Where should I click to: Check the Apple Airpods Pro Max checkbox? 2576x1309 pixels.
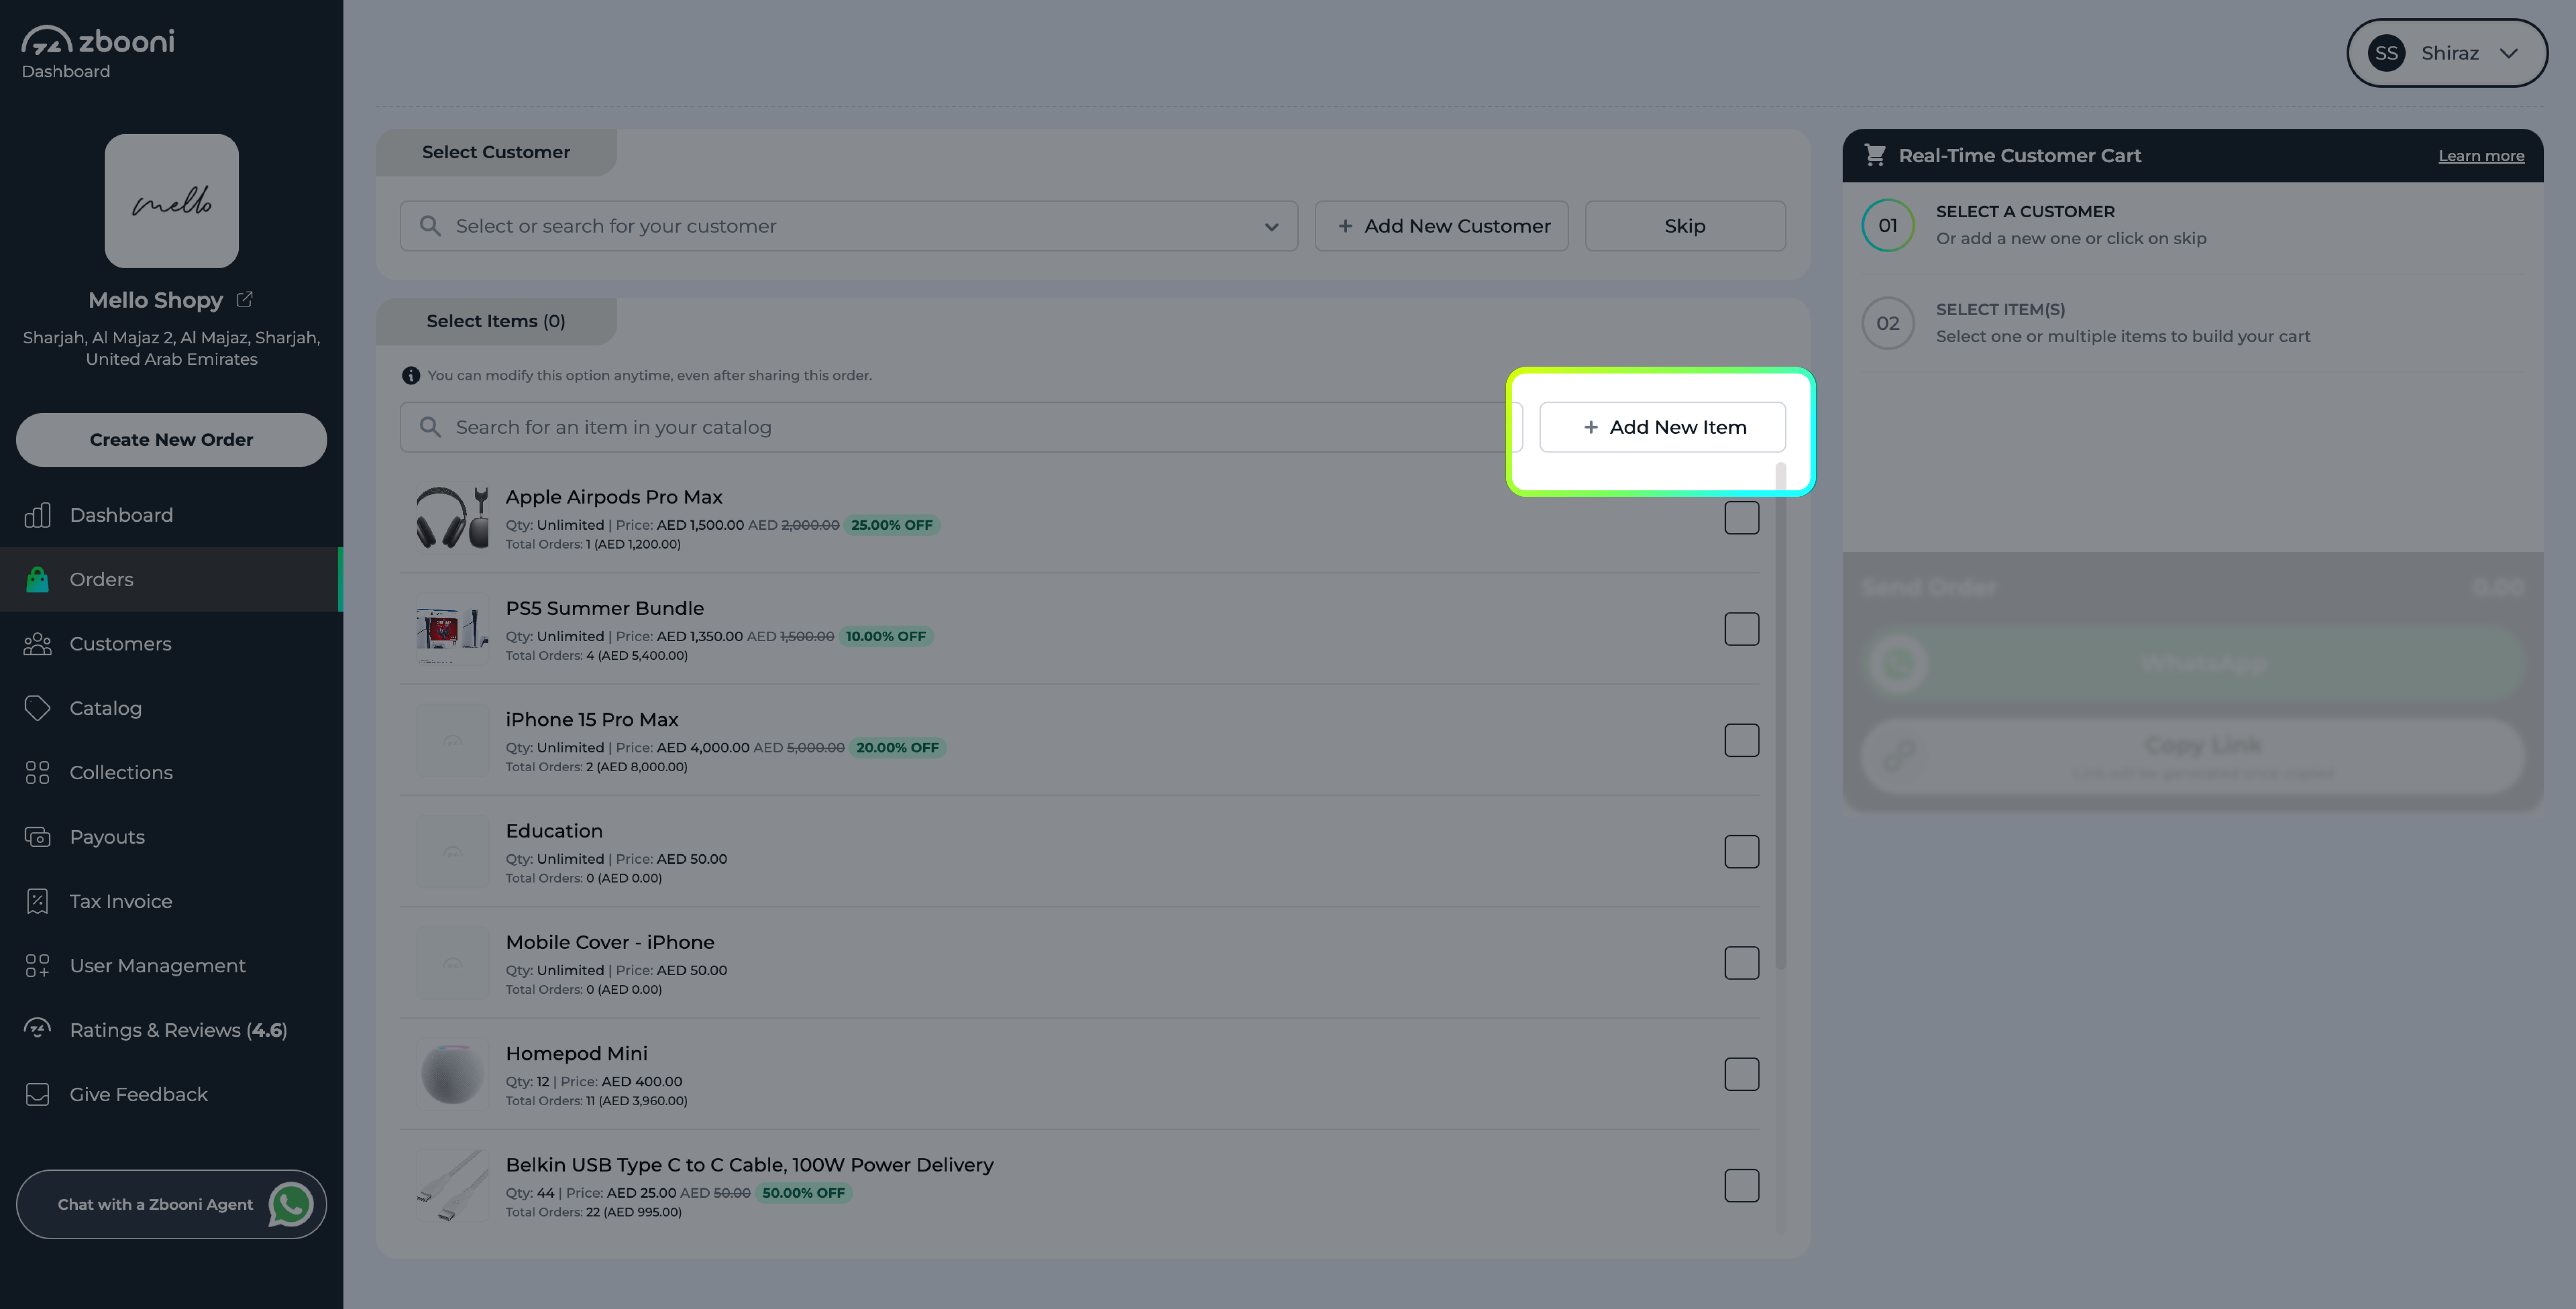1741,518
